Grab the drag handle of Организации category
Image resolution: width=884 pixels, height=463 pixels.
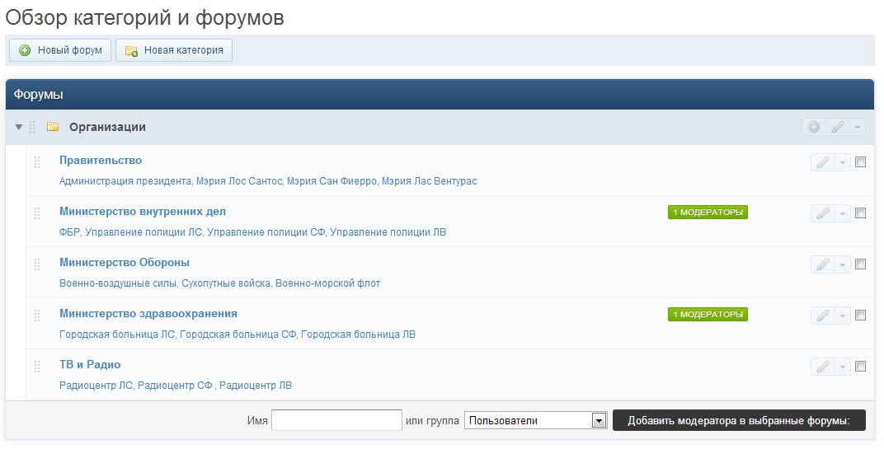32,128
